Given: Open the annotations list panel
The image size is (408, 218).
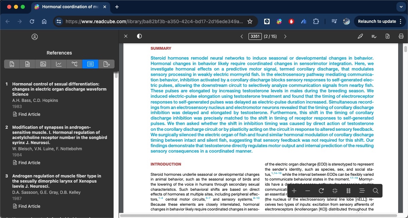Looking at the screenshot, I should pos(374,36).
